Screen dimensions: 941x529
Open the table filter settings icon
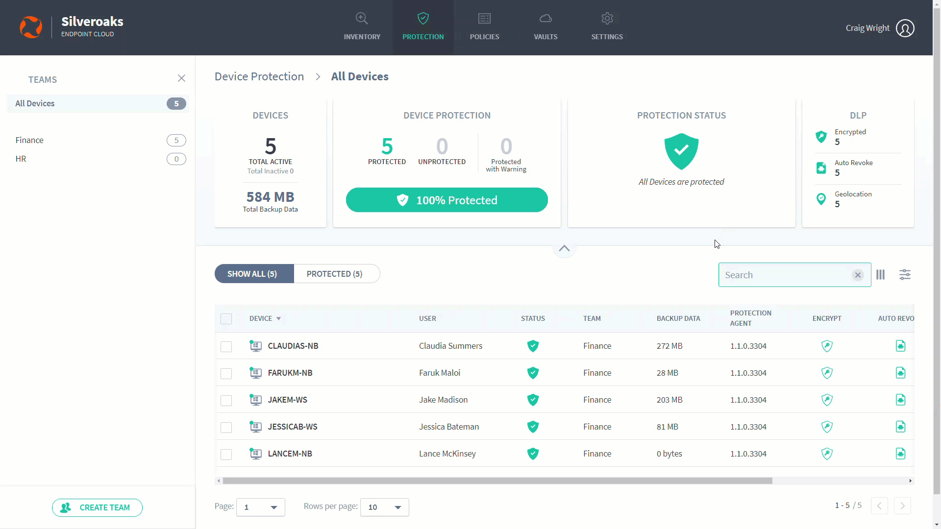point(905,275)
